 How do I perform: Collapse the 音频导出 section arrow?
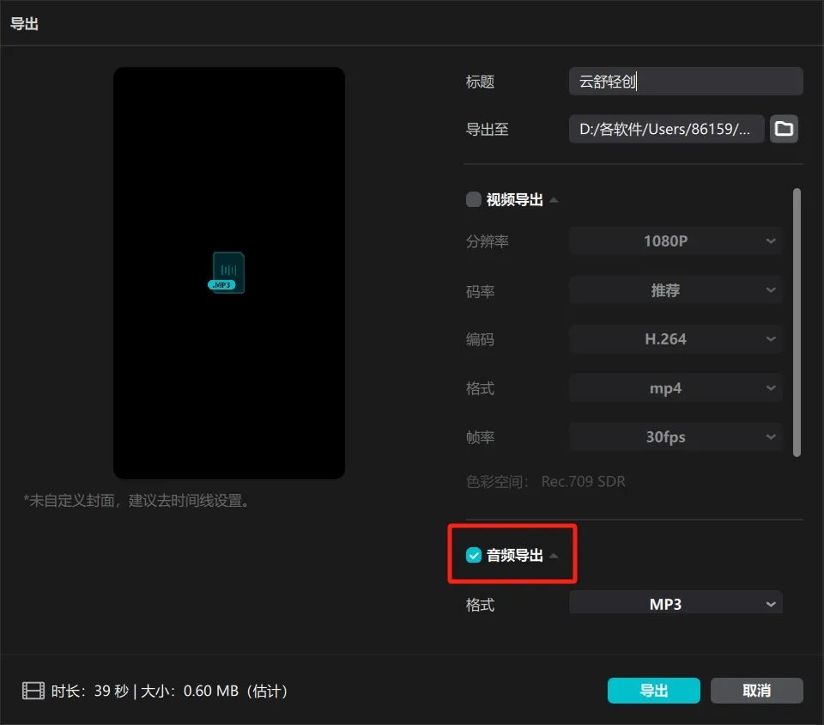point(554,556)
